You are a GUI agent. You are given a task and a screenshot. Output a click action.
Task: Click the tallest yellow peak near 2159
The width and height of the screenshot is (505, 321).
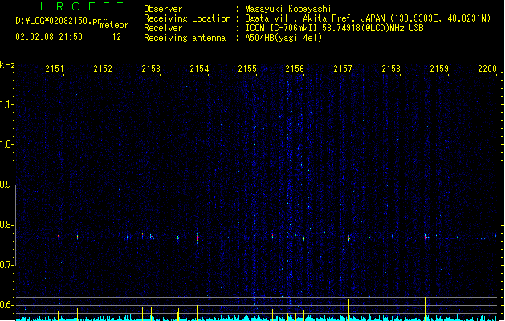[426, 308]
